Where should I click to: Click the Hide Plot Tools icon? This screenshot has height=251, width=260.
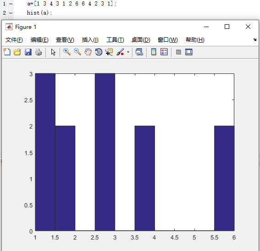(178, 52)
